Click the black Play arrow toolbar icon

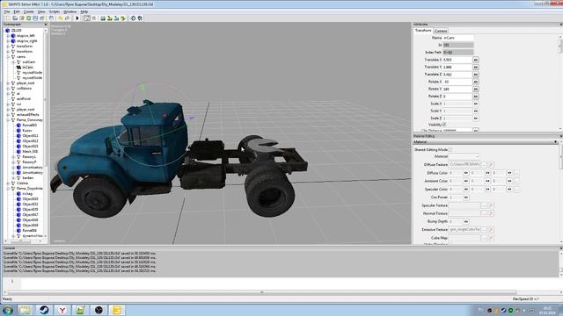[x=77, y=18]
